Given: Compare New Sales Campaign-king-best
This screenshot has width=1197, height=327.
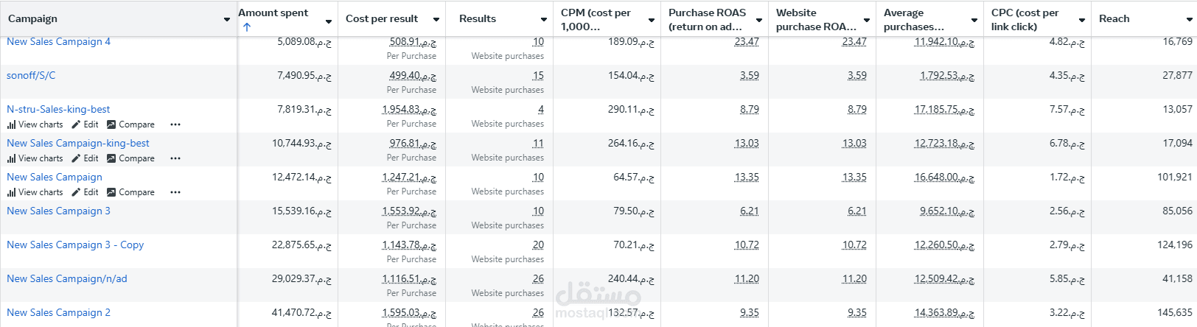Looking at the screenshot, I should [130, 158].
